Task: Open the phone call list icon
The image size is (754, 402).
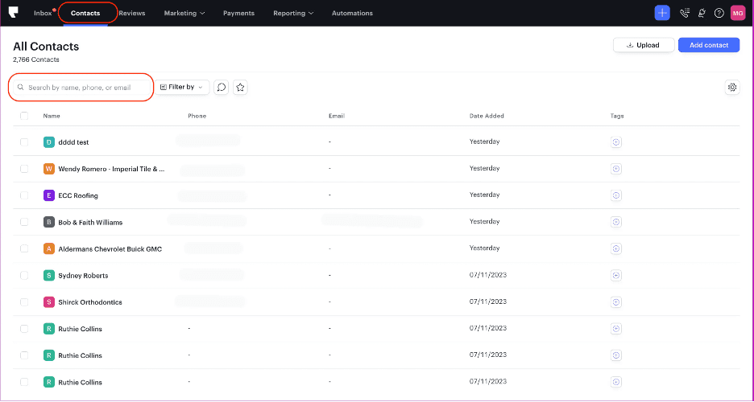Action: click(x=685, y=13)
